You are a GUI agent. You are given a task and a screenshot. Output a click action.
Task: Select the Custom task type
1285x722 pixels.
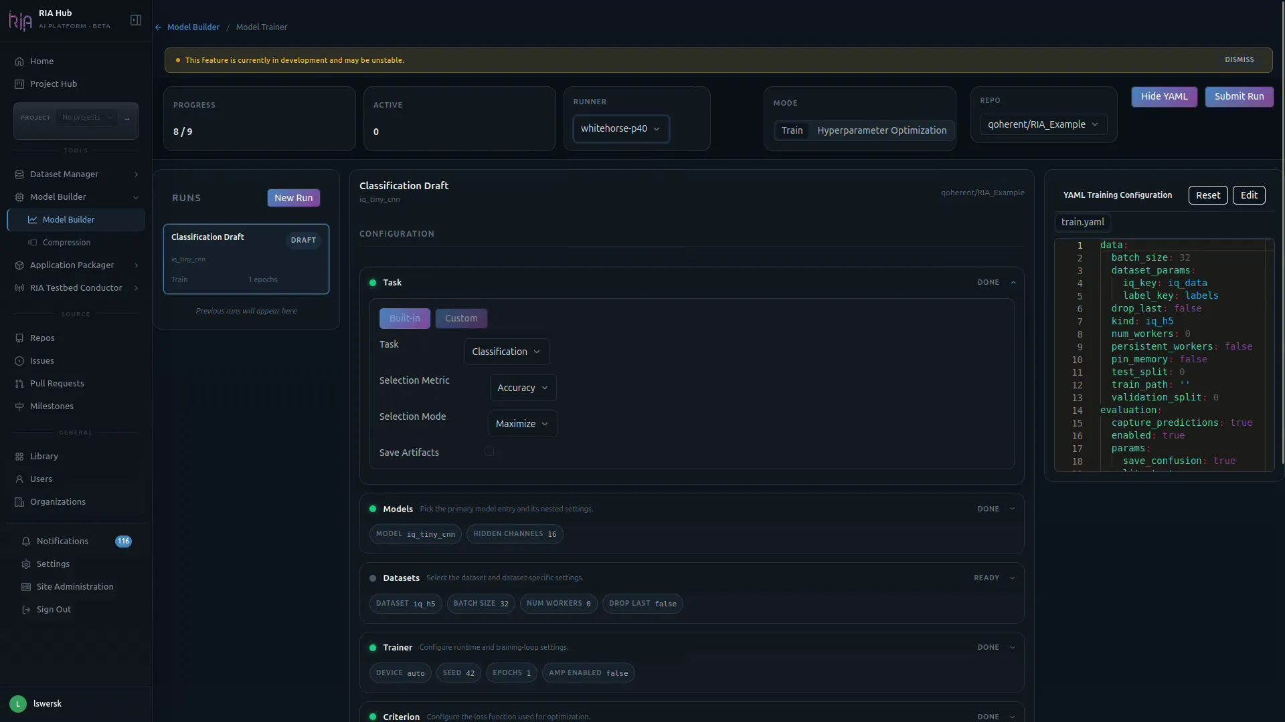click(x=461, y=319)
